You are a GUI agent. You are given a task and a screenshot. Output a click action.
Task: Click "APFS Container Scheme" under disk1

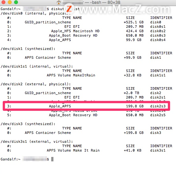coord(48,57)
